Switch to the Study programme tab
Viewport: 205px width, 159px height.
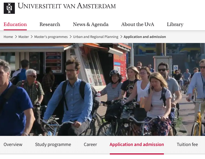tap(53, 144)
